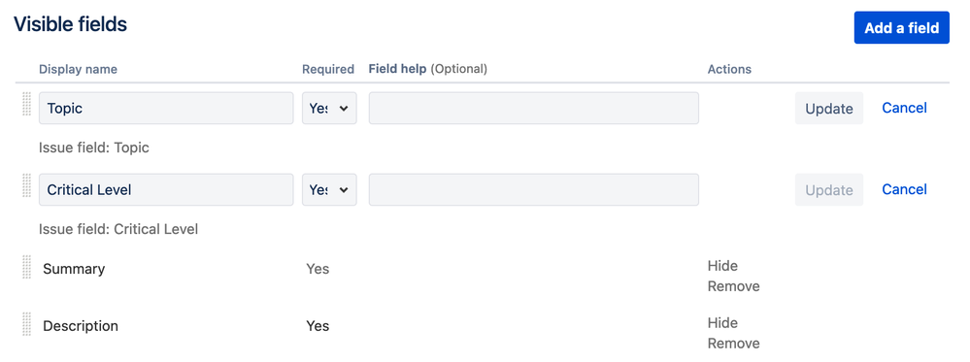970x362 pixels.
Task: Click the Add a field button
Action: [901, 28]
